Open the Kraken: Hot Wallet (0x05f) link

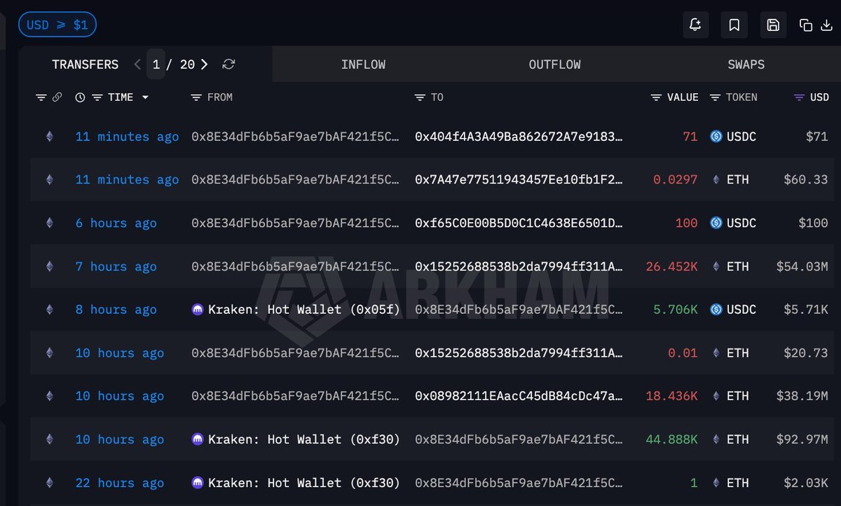(x=303, y=310)
